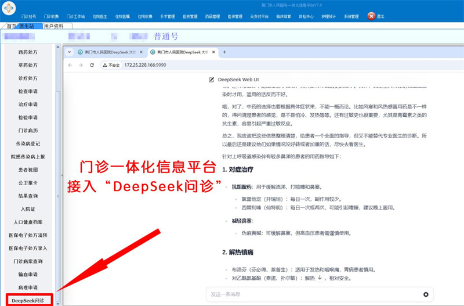This screenshot has height=306, width=464.
Task: Open 传染病登记 in sidebar
Action: pyautogui.click(x=28, y=143)
